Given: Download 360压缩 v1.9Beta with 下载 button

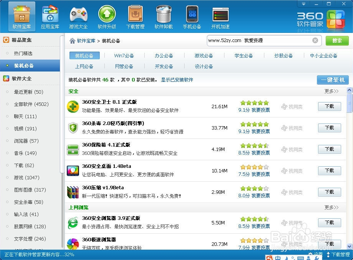Looking at the screenshot, I should point(329,192).
